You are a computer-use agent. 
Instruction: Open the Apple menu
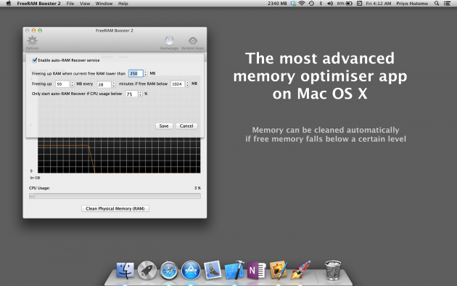click(x=9, y=4)
